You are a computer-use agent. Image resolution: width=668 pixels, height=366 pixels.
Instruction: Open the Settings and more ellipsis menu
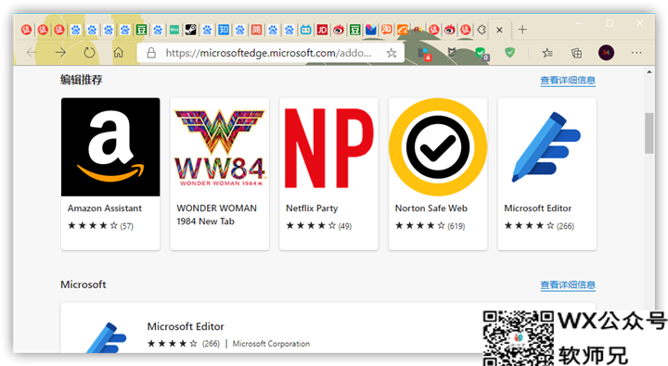click(636, 53)
